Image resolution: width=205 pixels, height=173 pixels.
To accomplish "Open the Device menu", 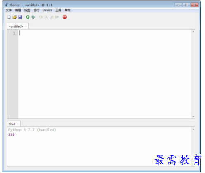I will (47, 10).
